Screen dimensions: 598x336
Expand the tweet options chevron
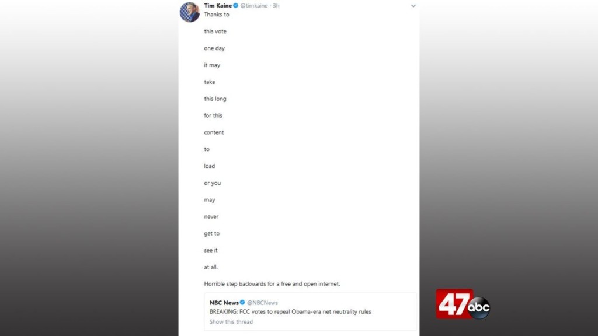click(x=413, y=6)
